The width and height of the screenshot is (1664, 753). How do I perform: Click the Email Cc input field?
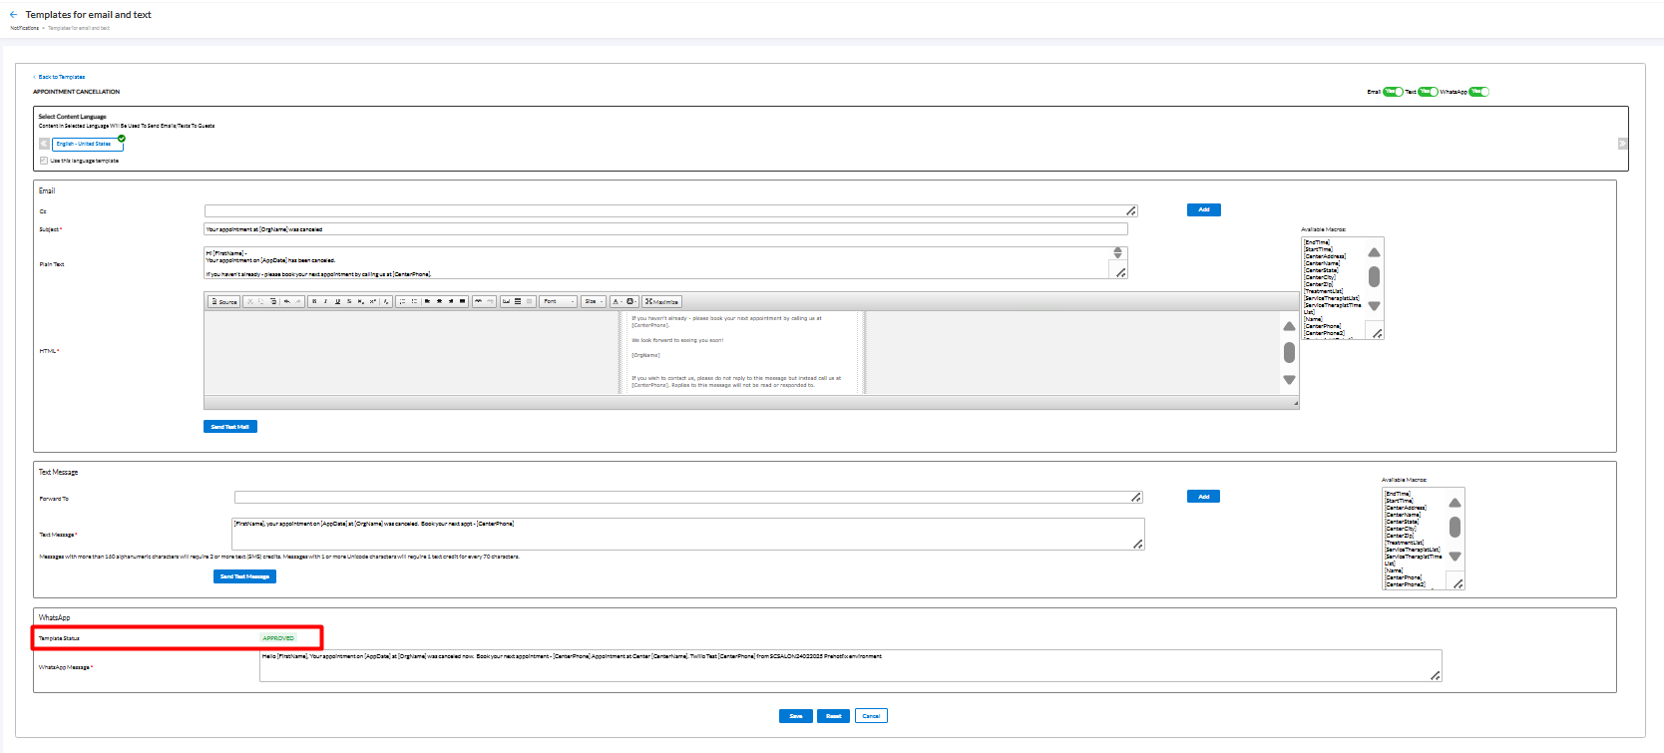670,210
